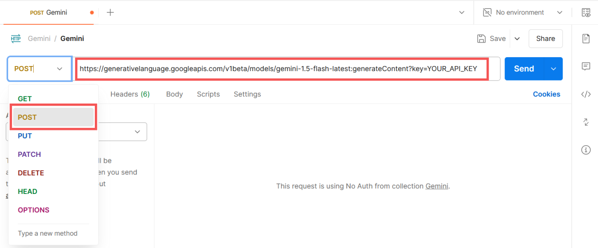Open the environment quick look icon
This screenshot has height=248, width=598.
coord(586,12)
